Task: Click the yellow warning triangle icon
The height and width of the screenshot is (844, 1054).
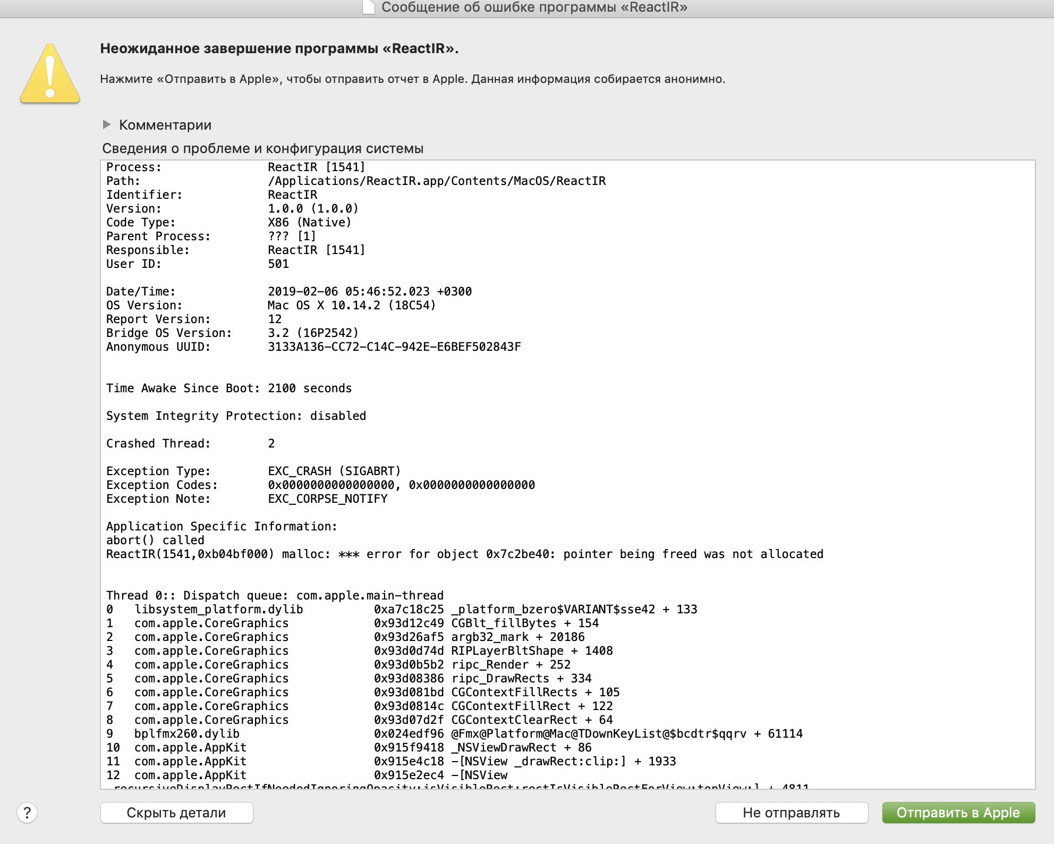Action: point(50,74)
